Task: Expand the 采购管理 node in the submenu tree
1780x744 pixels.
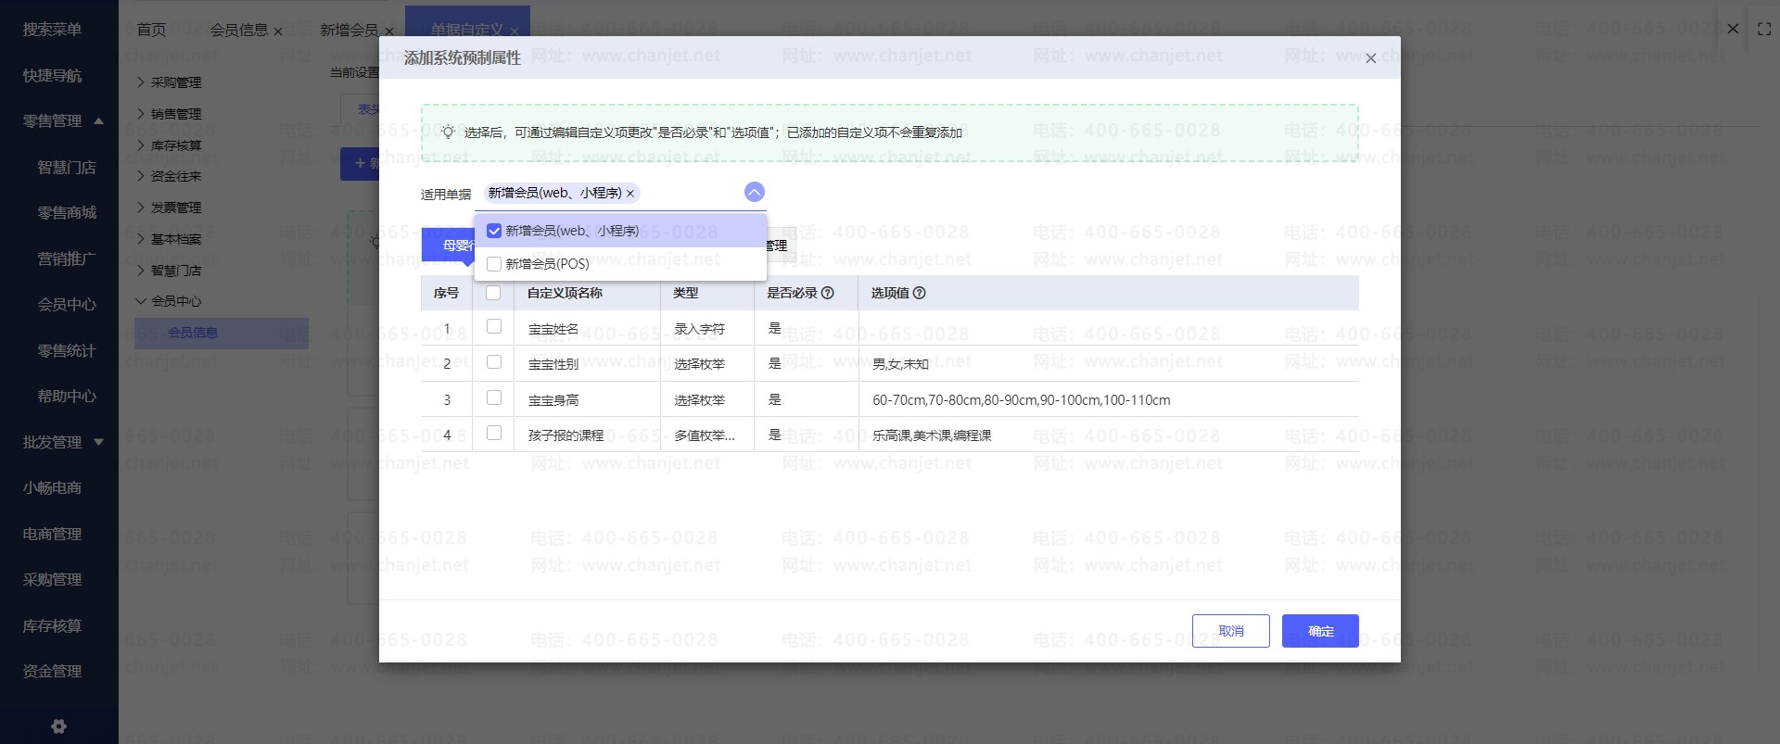Action: tap(141, 82)
